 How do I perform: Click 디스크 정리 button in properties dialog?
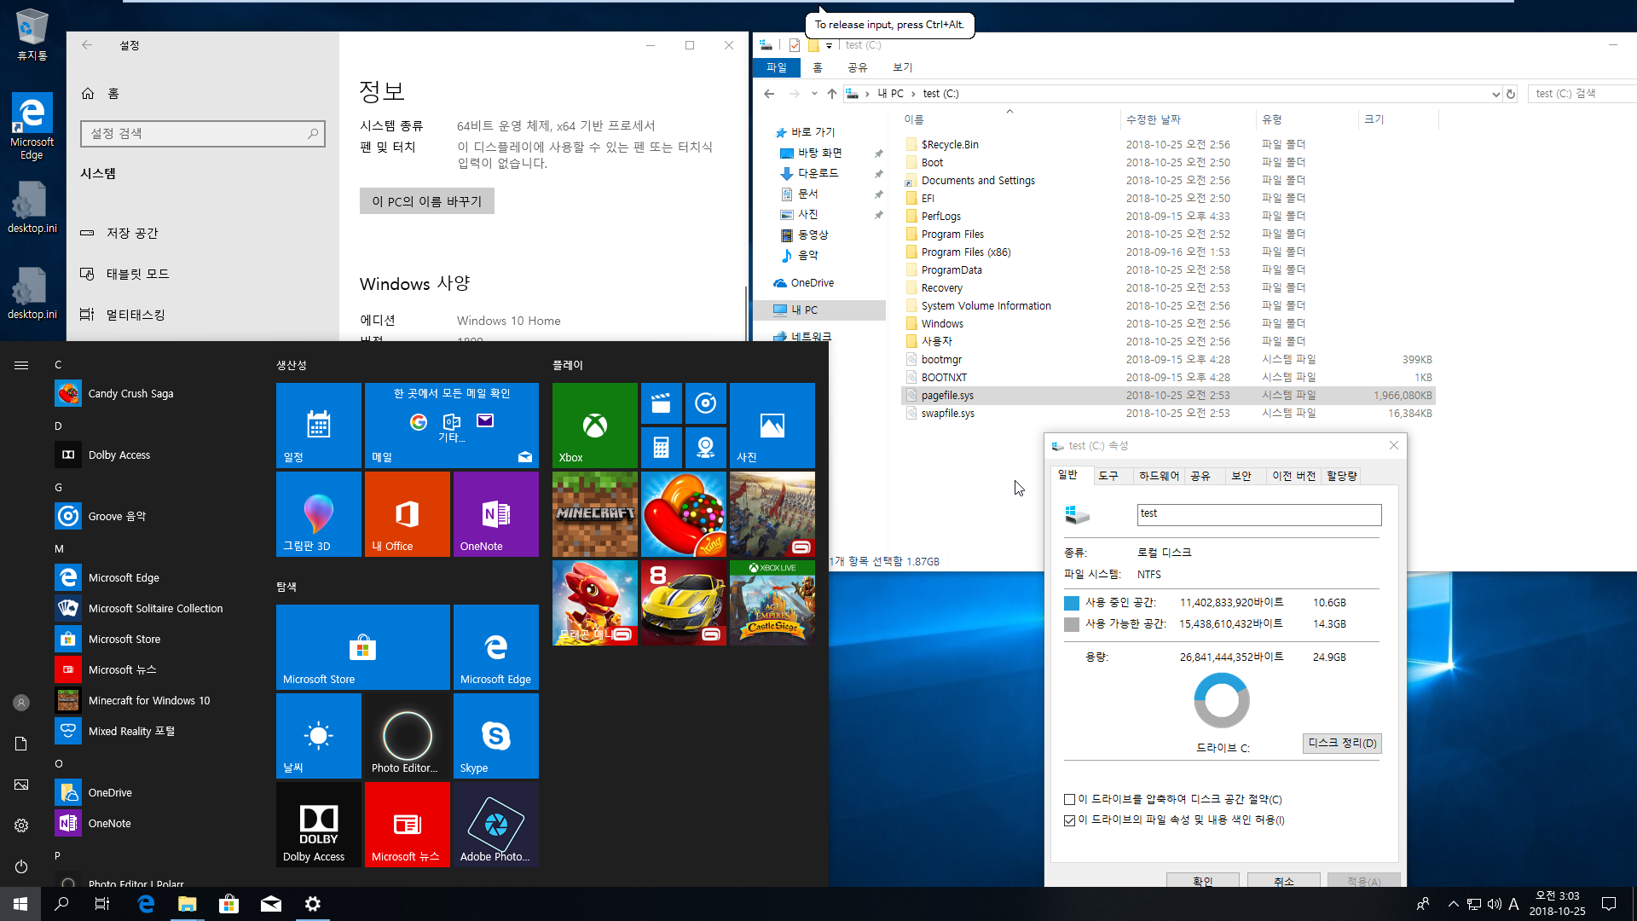coord(1340,742)
